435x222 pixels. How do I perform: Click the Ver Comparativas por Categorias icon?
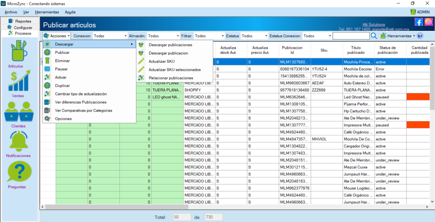[48, 110]
